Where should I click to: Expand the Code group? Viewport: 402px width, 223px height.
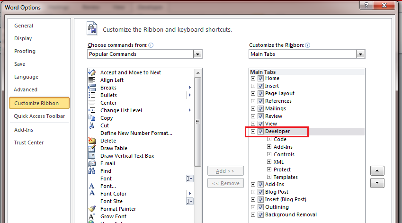[269, 139]
